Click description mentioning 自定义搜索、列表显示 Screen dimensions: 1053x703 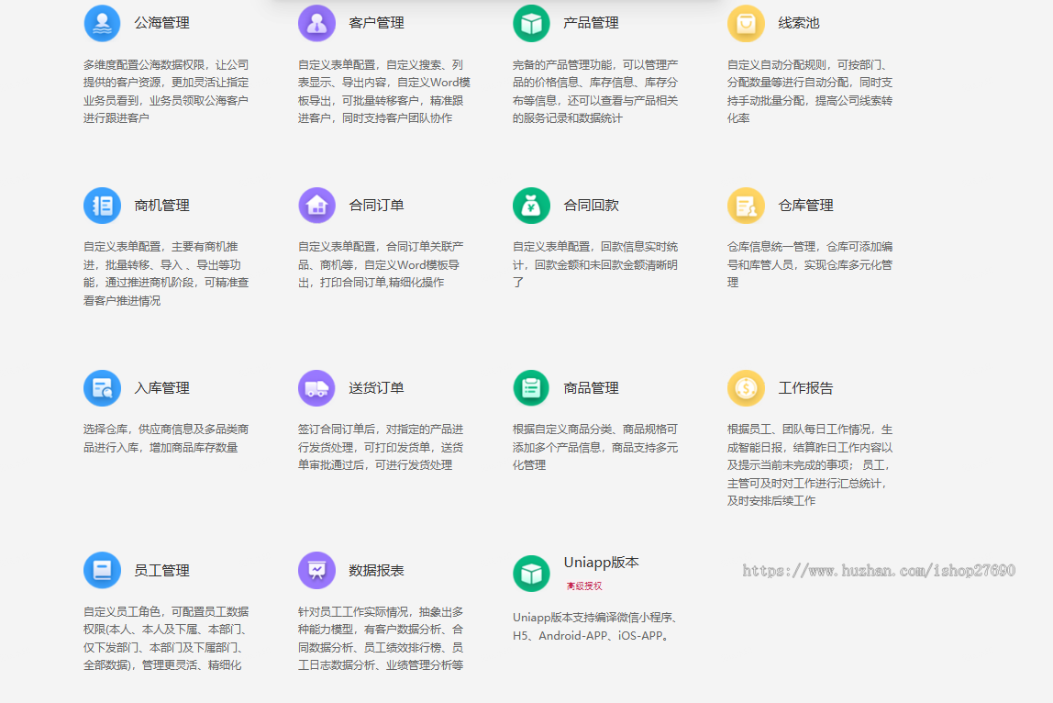[x=384, y=92]
